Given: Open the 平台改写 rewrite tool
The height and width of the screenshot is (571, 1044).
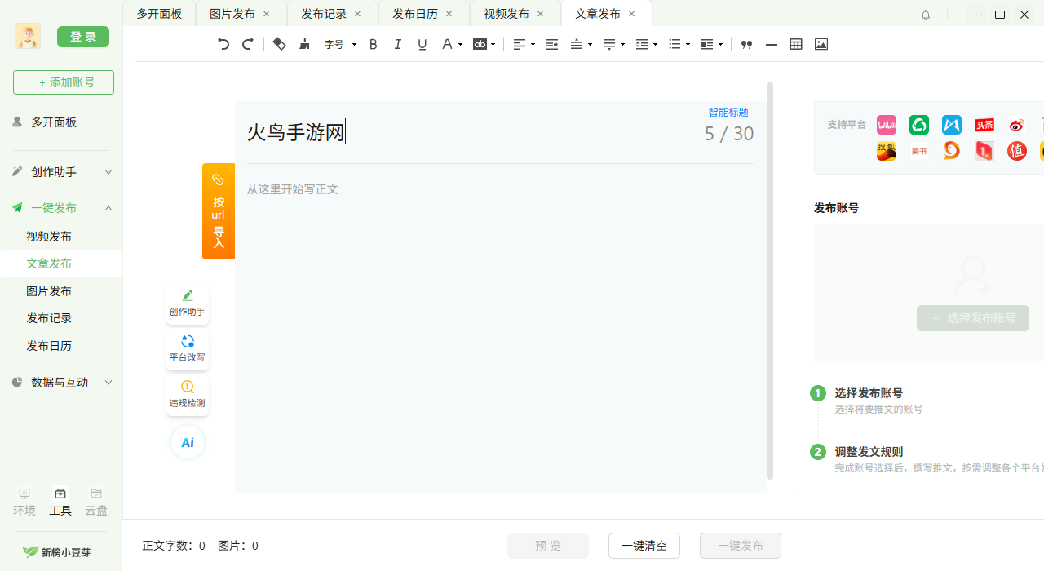Looking at the screenshot, I should click(x=188, y=349).
